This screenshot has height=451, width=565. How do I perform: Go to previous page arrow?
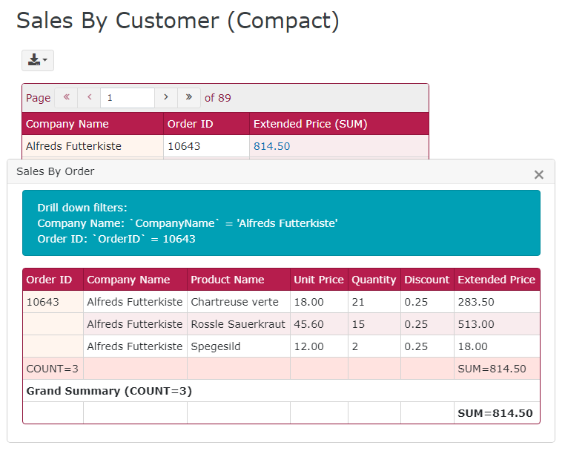click(90, 97)
